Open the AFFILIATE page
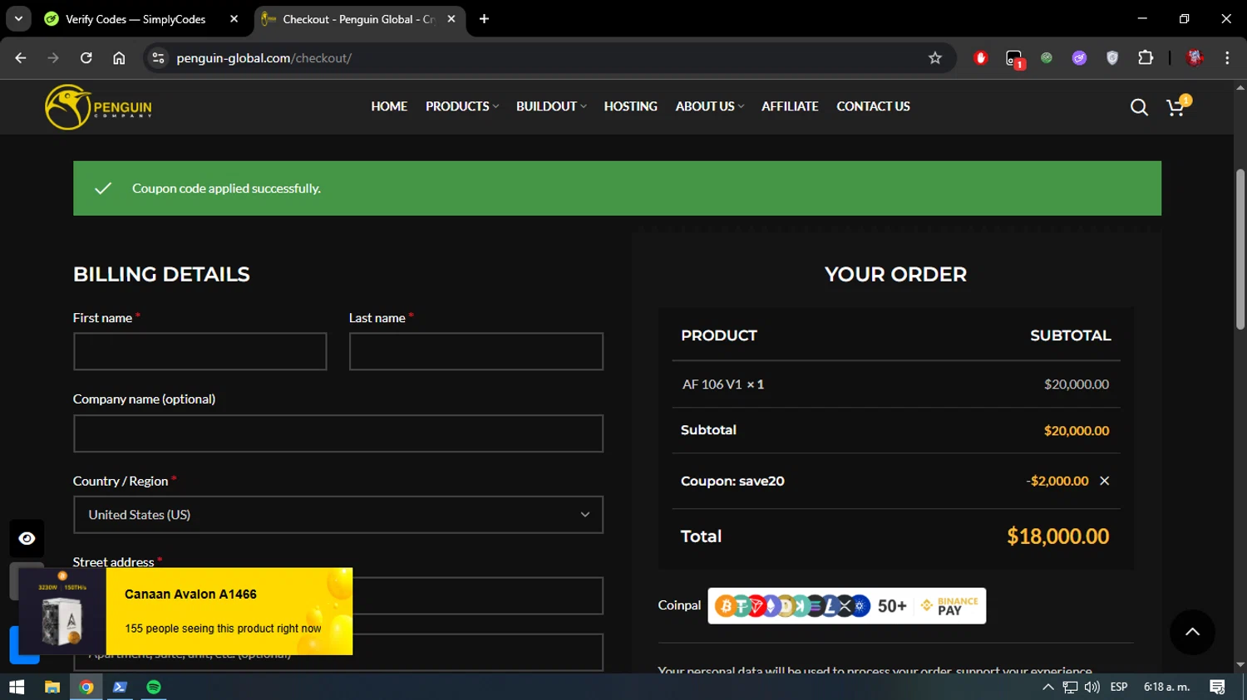Image resolution: width=1247 pixels, height=700 pixels. [x=790, y=106]
